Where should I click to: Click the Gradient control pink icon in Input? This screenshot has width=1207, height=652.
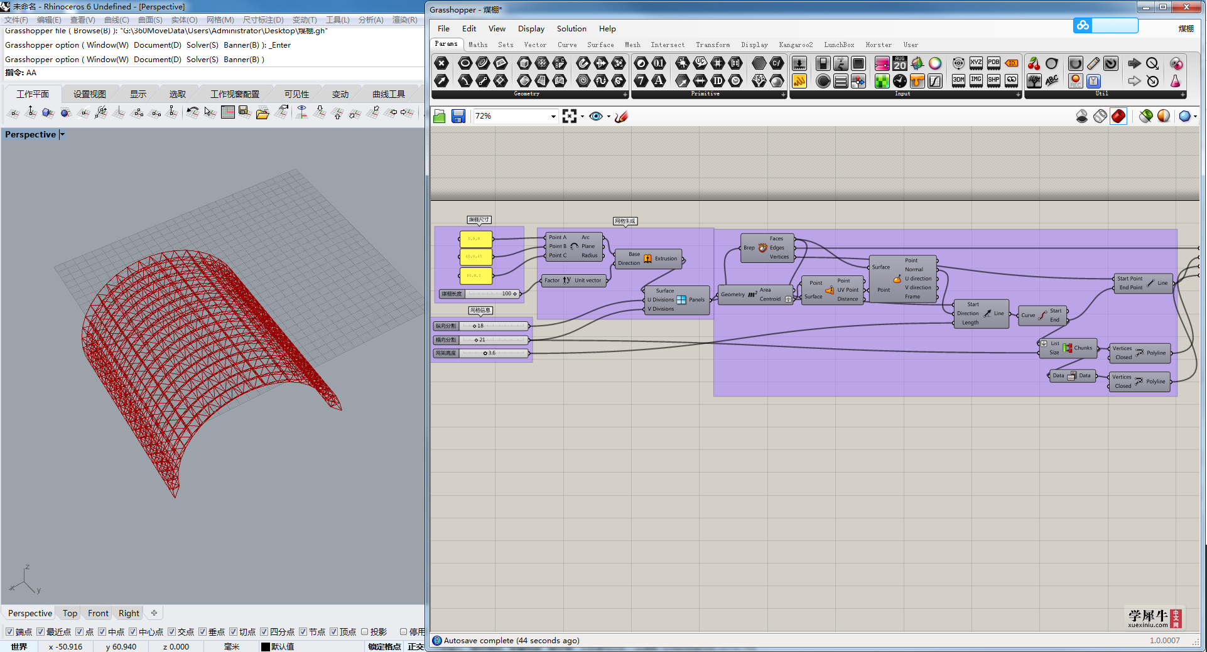point(882,63)
